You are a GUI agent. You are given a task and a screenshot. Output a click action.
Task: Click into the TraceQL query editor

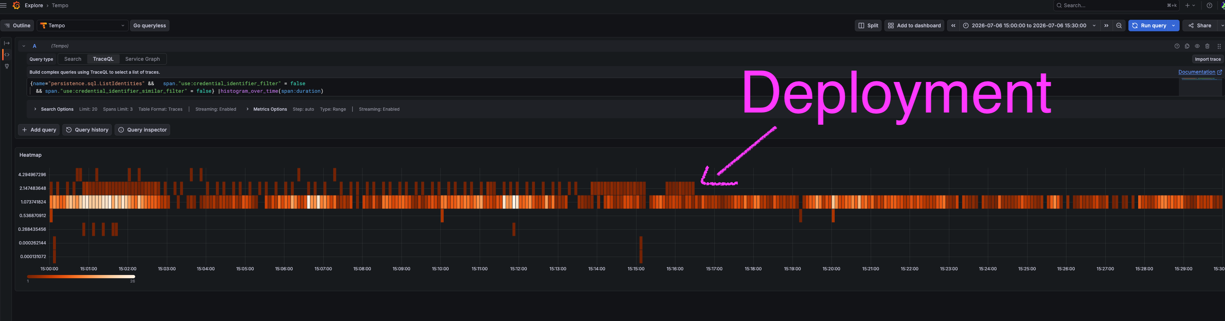click(602, 87)
